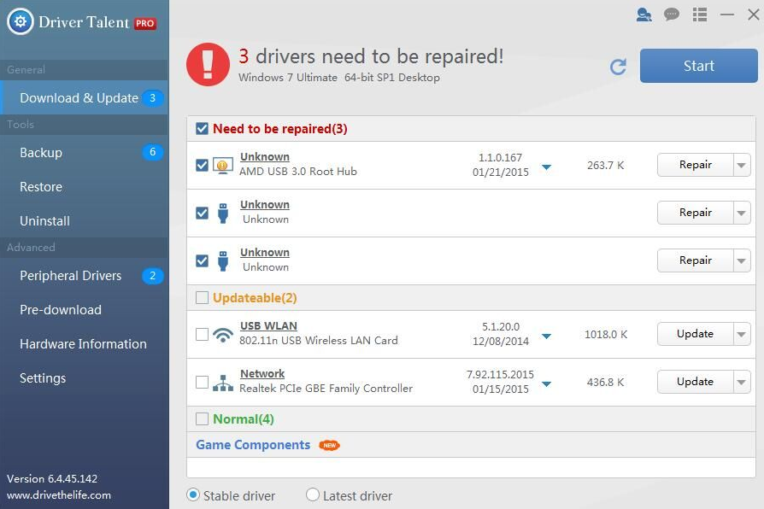Viewport: 764px width, 509px height.
Task: Click the Version 6.4.45.142 label
Action: point(52,479)
